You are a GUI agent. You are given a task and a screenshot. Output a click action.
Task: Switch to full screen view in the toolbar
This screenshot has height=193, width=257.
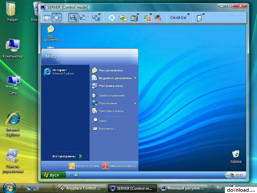47,18
